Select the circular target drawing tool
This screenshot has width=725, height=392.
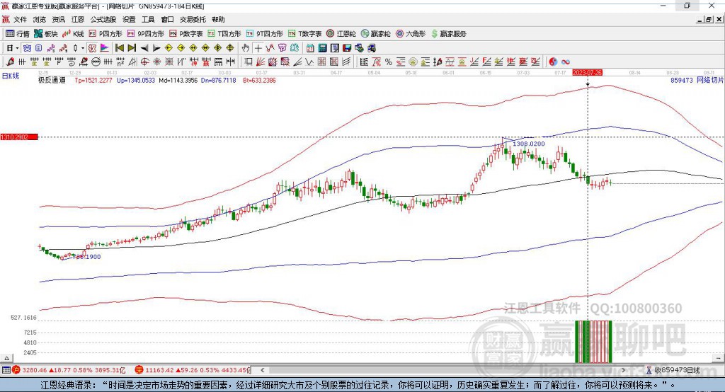pos(144,62)
